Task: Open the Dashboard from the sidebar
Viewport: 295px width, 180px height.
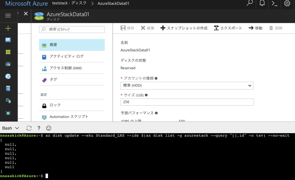Action: point(7,40)
